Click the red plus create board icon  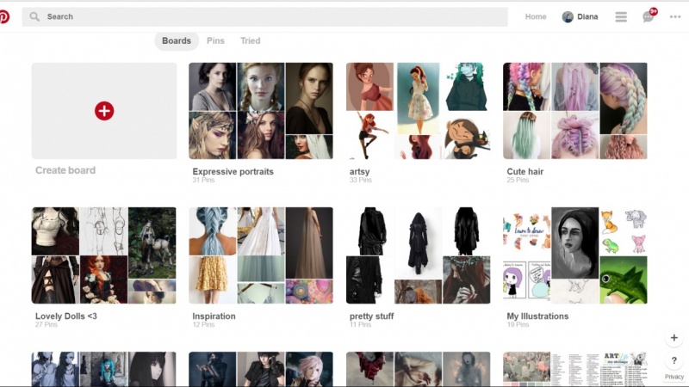[104, 111]
